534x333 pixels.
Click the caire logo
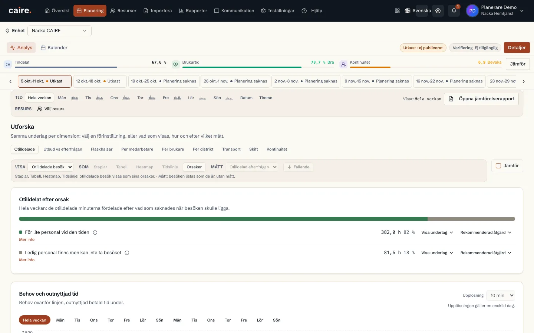click(20, 11)
